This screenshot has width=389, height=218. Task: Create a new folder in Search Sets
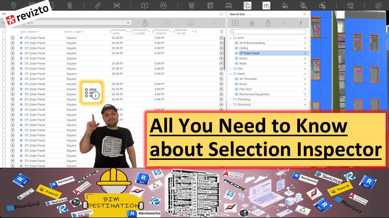coord(235,23)
